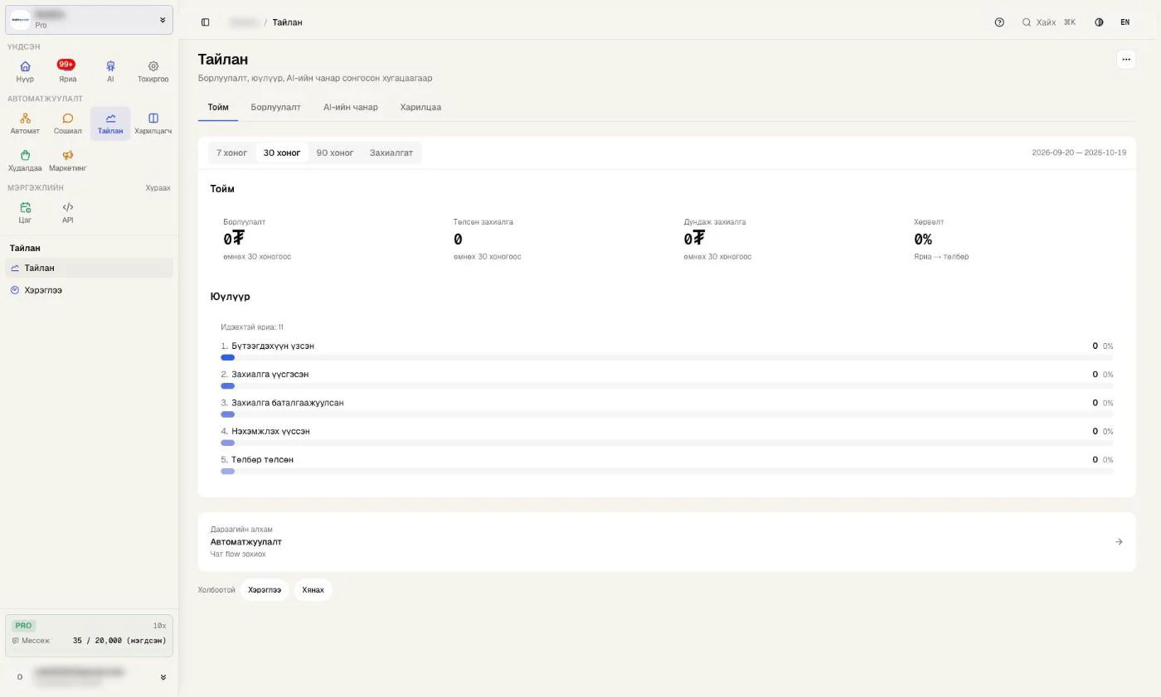Open the Автомат automation icon
This screenshot has width=1161, height=697.
25,123
